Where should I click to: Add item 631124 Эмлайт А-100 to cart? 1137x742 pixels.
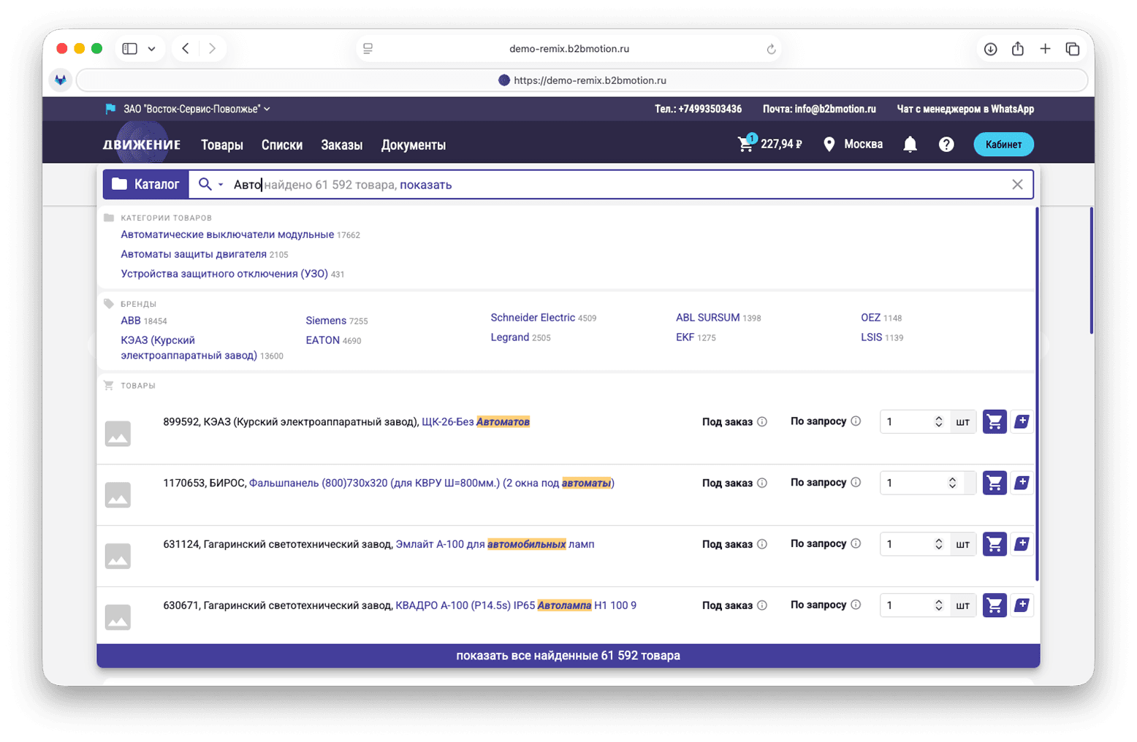995,544
